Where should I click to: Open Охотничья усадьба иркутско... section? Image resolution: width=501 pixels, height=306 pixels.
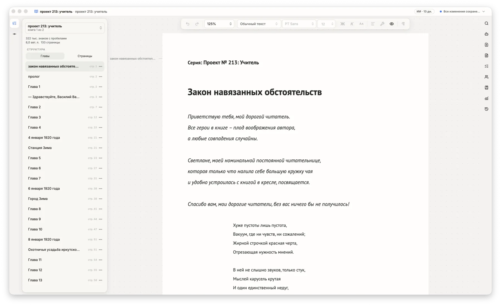tap(65, 250)
